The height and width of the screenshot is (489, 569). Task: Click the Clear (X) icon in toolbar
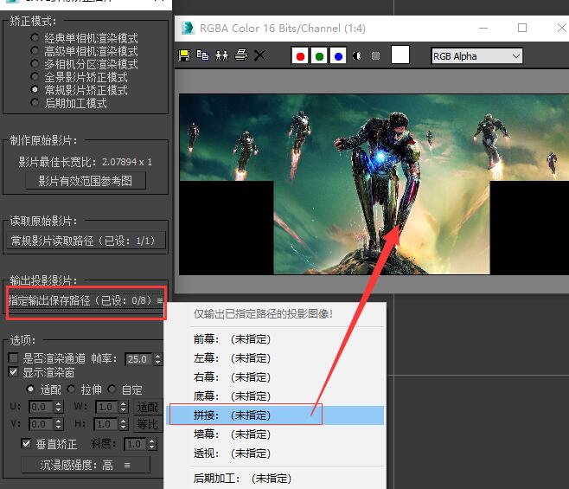259,55
